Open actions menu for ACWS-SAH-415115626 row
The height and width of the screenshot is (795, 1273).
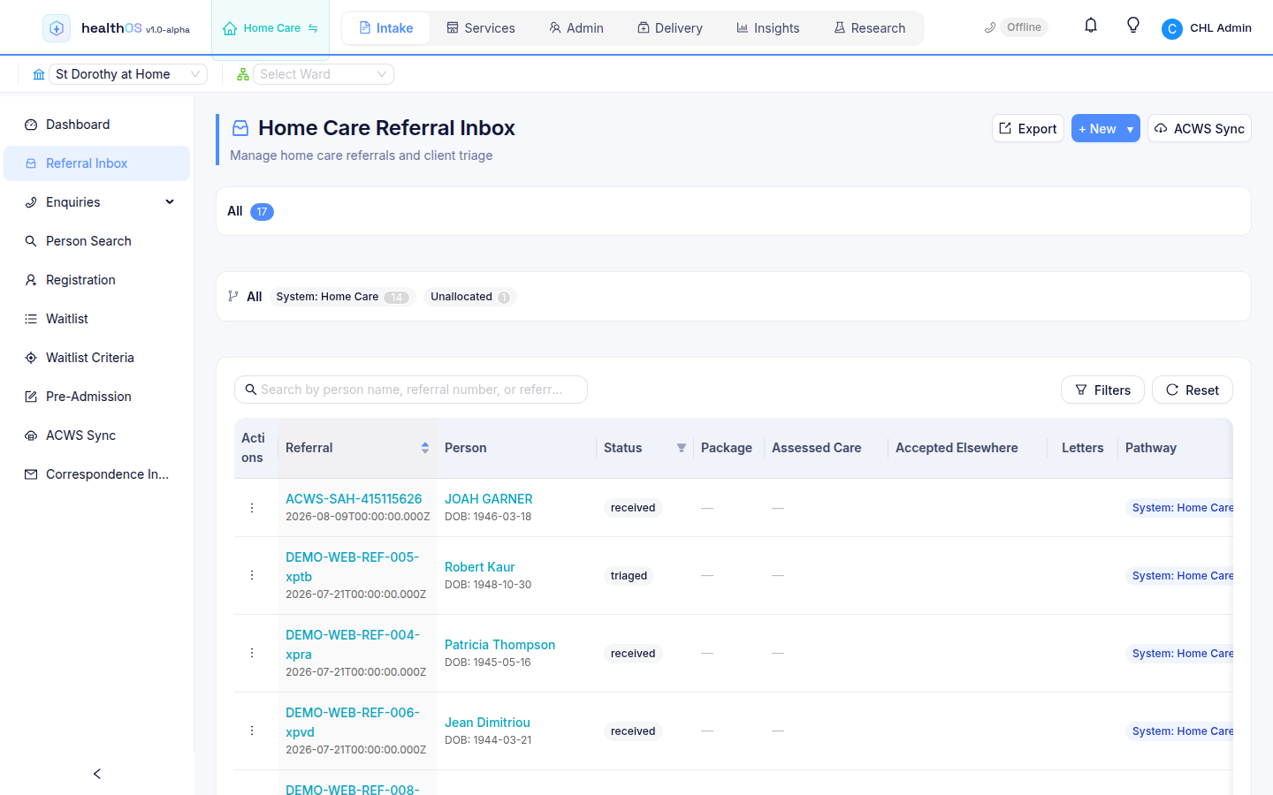pyautogui.click(x=252, y=508)
